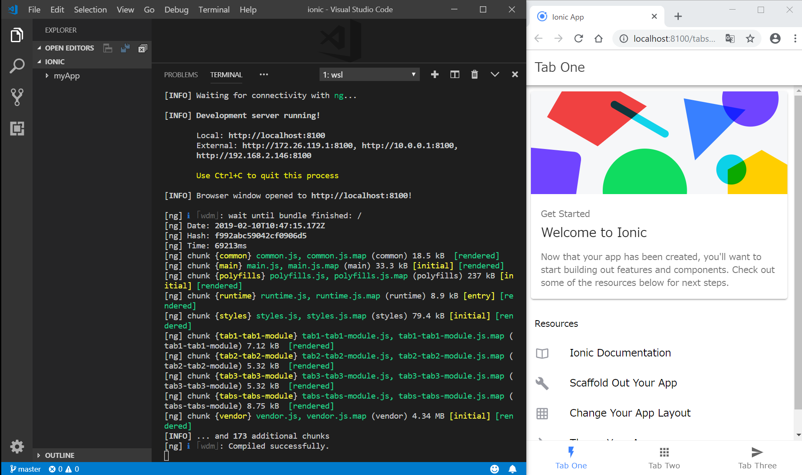Expand the myApp folder
Screen dimensions: 802x475
coord(66,76)
